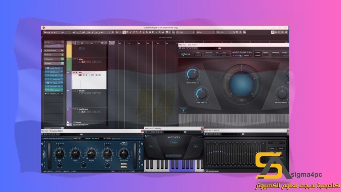Select the Play speaker tool

click(x=160, y=32)
